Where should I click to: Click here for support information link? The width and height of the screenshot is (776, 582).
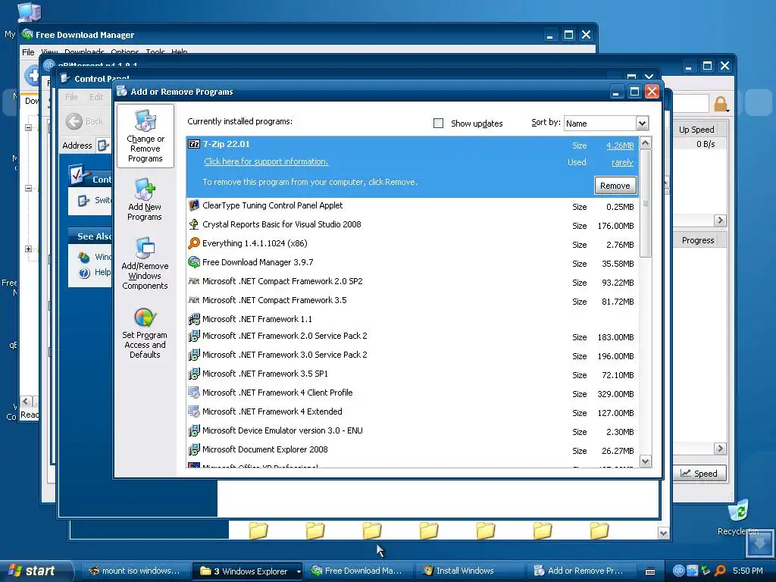[266, 162]
